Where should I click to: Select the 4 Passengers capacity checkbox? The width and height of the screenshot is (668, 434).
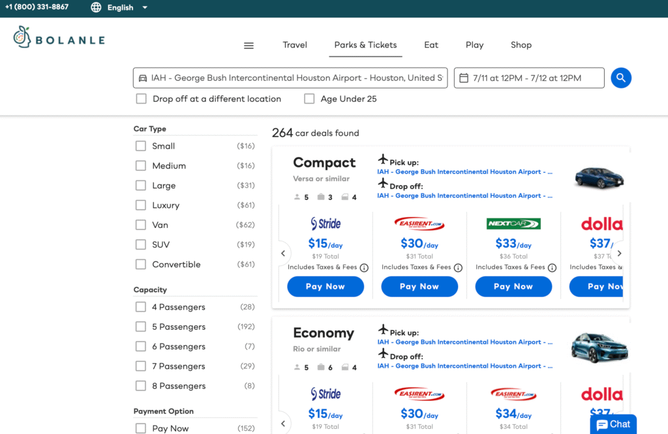[141, 307]
